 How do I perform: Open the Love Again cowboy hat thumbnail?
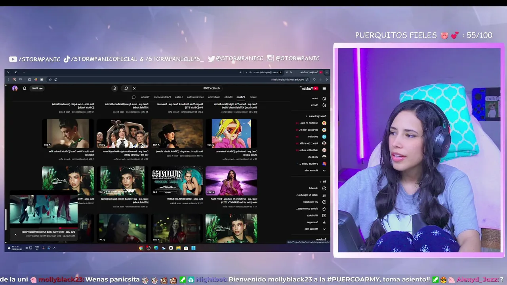(177, 133)
